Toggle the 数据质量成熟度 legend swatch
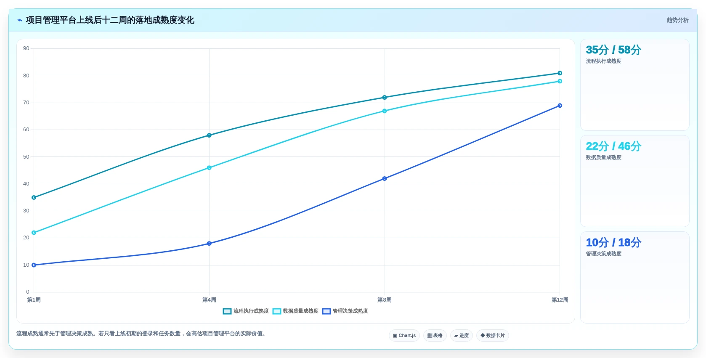The width and height of the screenshot is (706, 358). [x=277, y=311]
